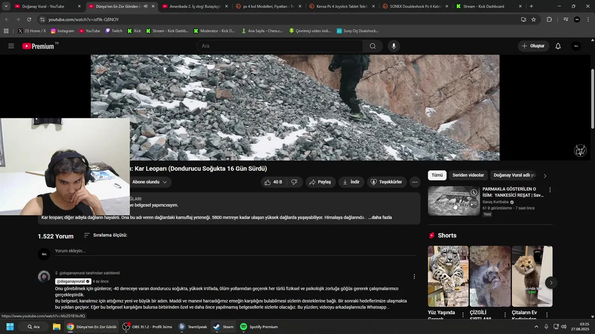The width and height of the screenshot is (595, 334).
Task: Expand the Abone olundu subscription dropdown
Action: (x=150, y=182)
